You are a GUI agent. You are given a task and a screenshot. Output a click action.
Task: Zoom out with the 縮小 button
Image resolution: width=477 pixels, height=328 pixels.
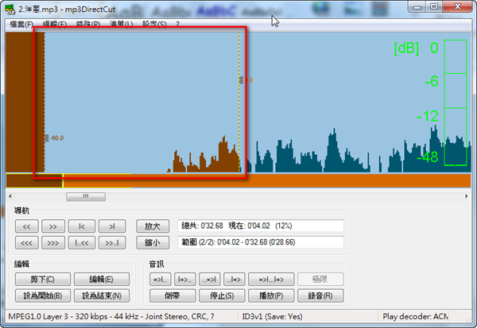(x=153, y=243)
